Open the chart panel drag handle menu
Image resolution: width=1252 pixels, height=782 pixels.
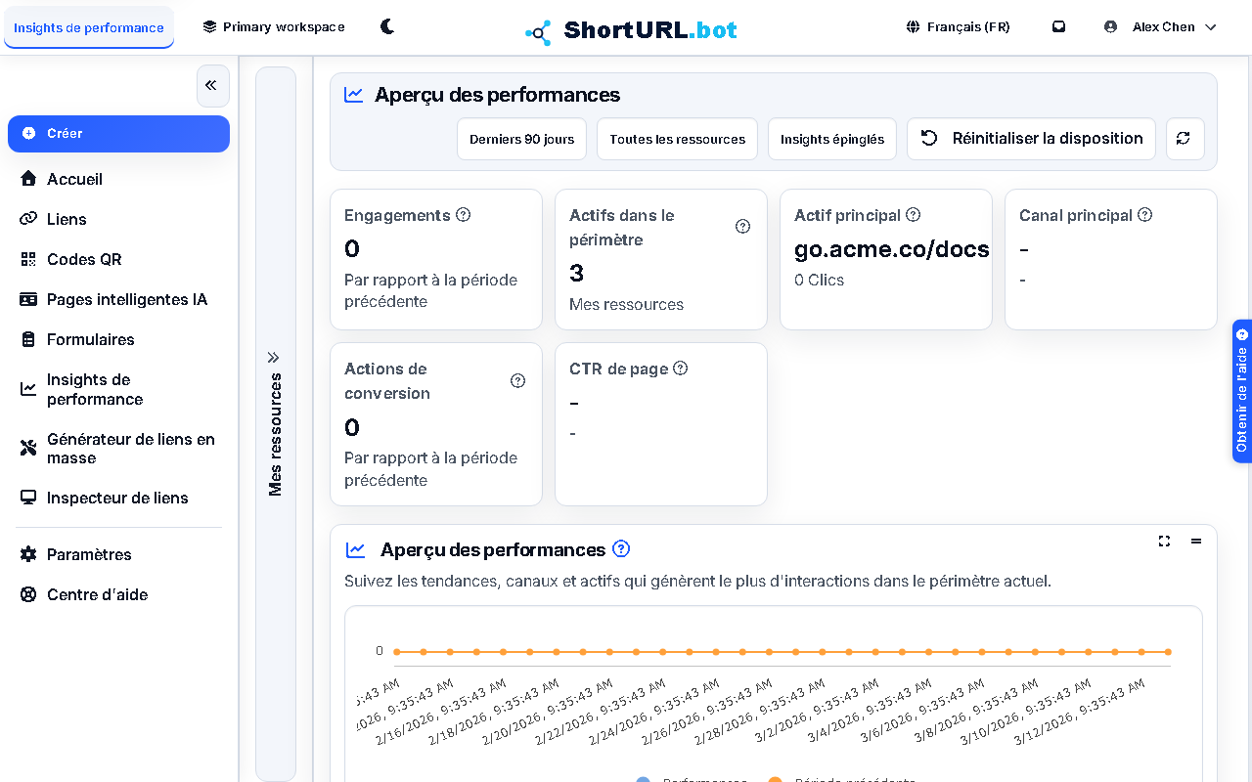click(x=1196, y=541)
